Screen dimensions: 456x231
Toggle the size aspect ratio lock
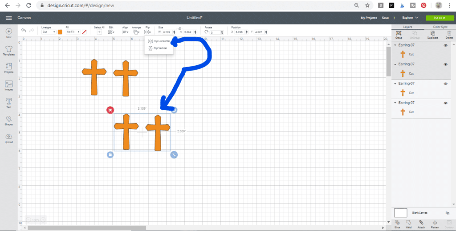coord(179,29)
